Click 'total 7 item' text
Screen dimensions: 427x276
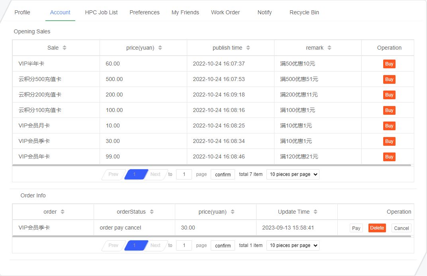(x=251, y=174)
